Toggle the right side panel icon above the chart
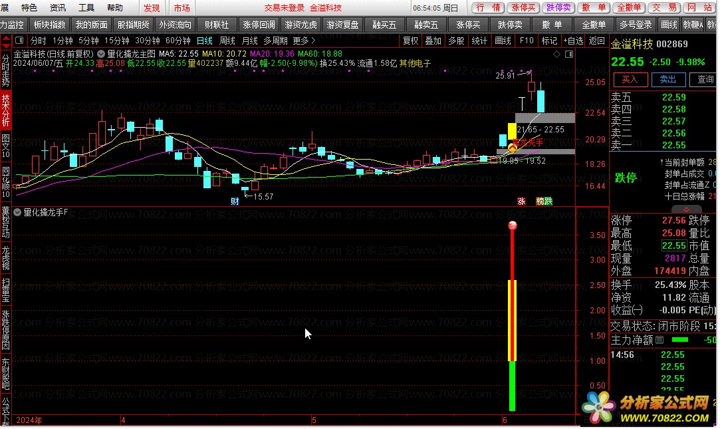 pyautogui.click(x=569, y=54)
